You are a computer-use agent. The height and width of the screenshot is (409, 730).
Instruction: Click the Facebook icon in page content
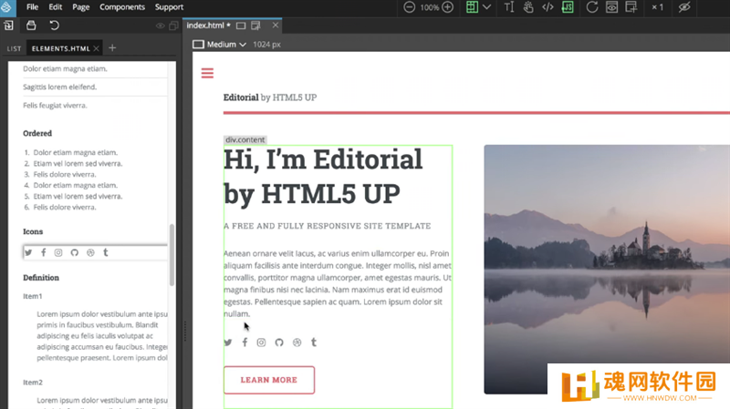coord(245,343)
